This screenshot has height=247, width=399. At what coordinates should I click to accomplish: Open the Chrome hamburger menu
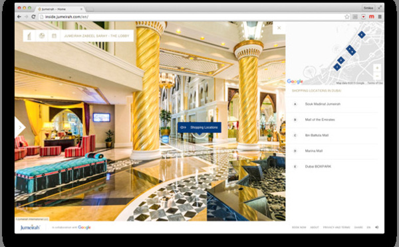(380, 17)
